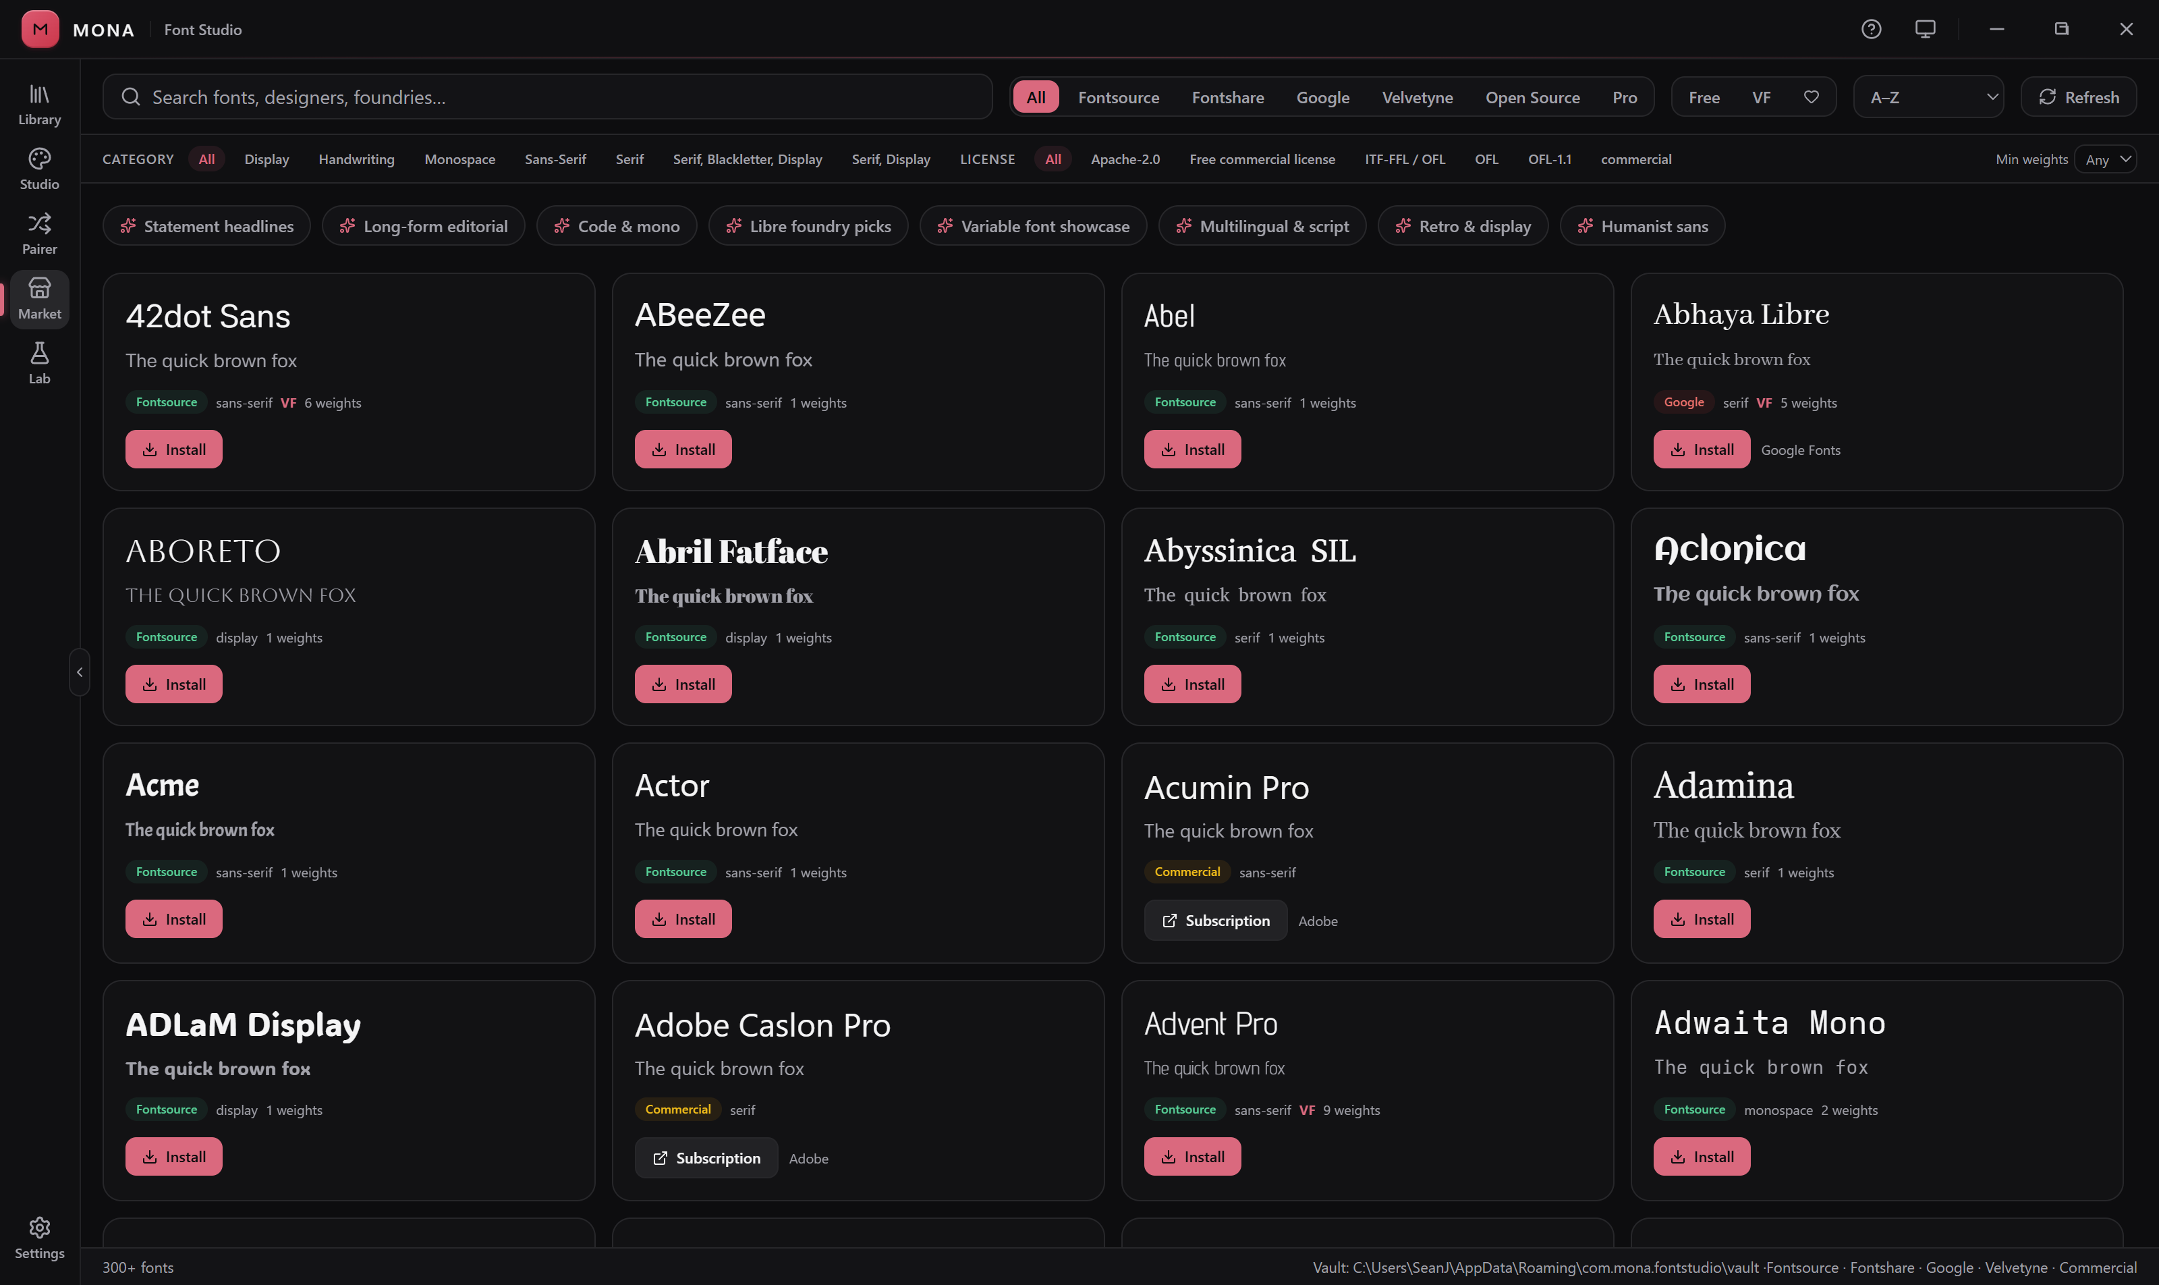The image size is (2159, 1285).
Task: Click the VF tag on Advent Pro card
Action: pos(1306,1110)
